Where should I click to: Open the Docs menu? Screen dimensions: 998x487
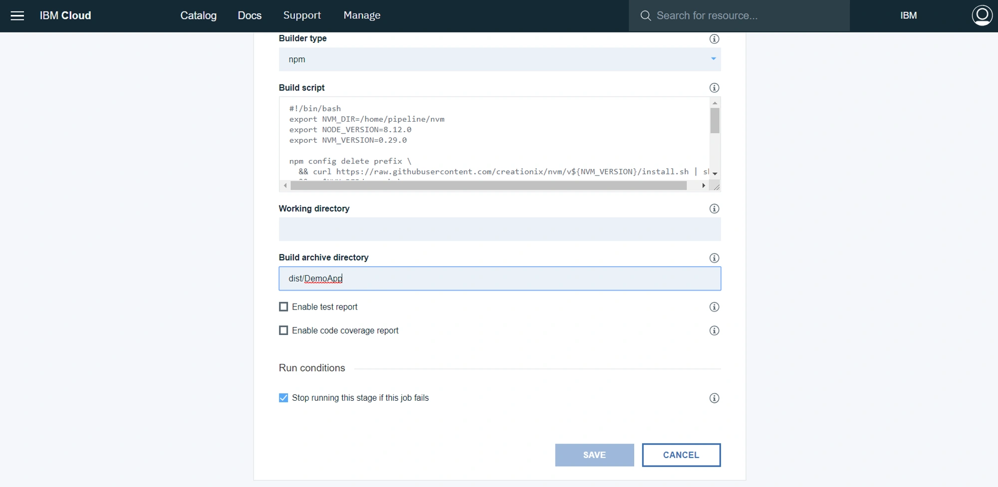(249, 15)
